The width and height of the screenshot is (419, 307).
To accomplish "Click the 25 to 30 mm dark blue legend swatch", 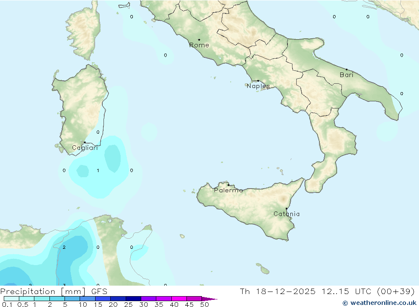I will coord(133,299).
